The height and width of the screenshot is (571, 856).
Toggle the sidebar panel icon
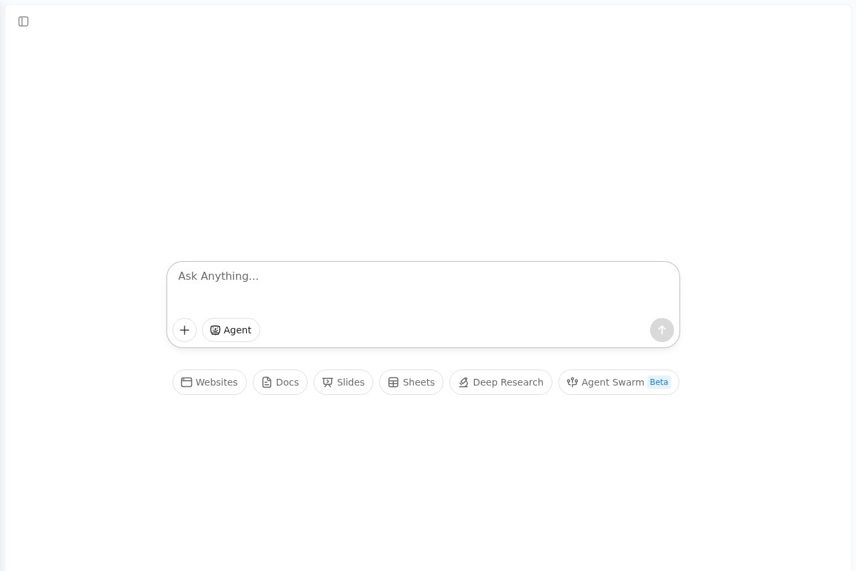click(23, 21)
